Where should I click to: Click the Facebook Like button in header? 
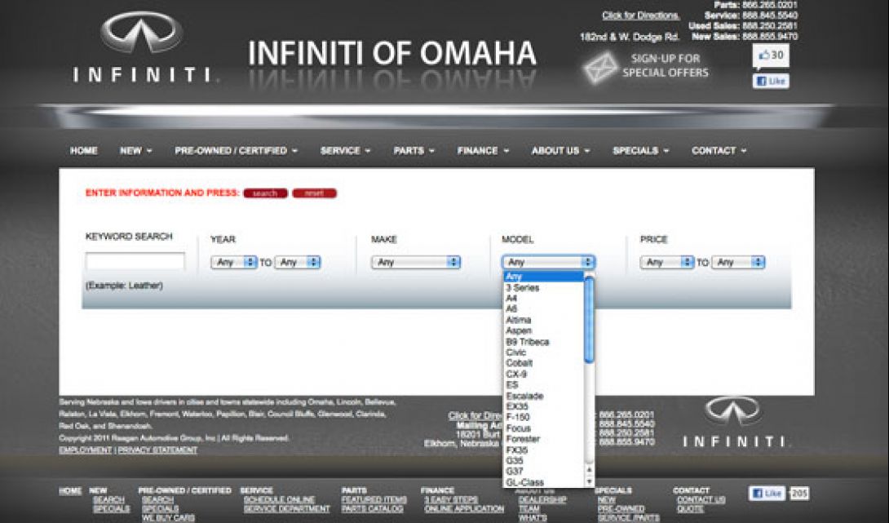click(770, 81)
